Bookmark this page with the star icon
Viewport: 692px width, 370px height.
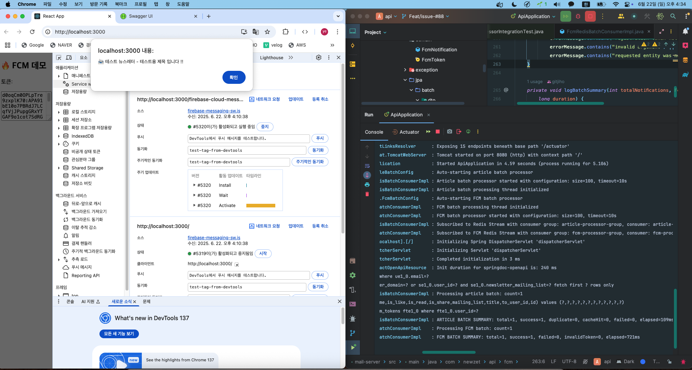click(267, 32)
